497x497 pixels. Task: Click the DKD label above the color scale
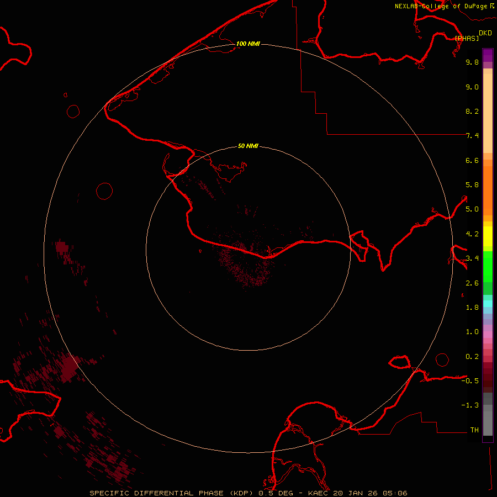[x=485, y=33]
